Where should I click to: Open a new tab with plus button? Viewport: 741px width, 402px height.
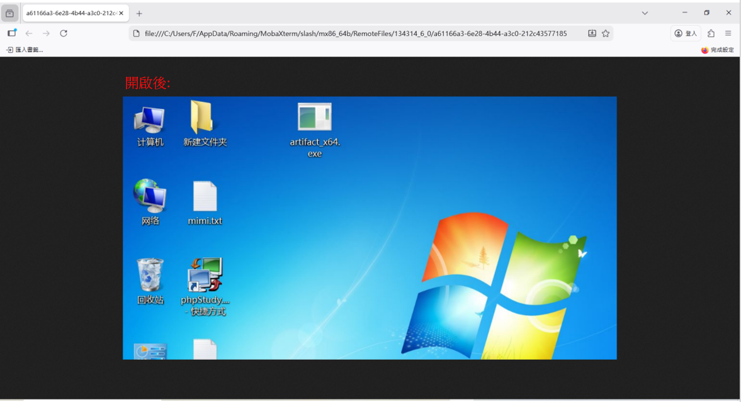pyautogui.click(x=139, y=14)
